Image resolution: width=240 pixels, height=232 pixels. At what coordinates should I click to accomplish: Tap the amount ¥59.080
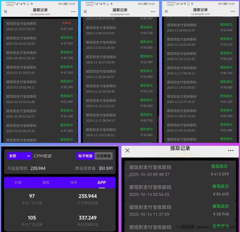tap(146, 48)
